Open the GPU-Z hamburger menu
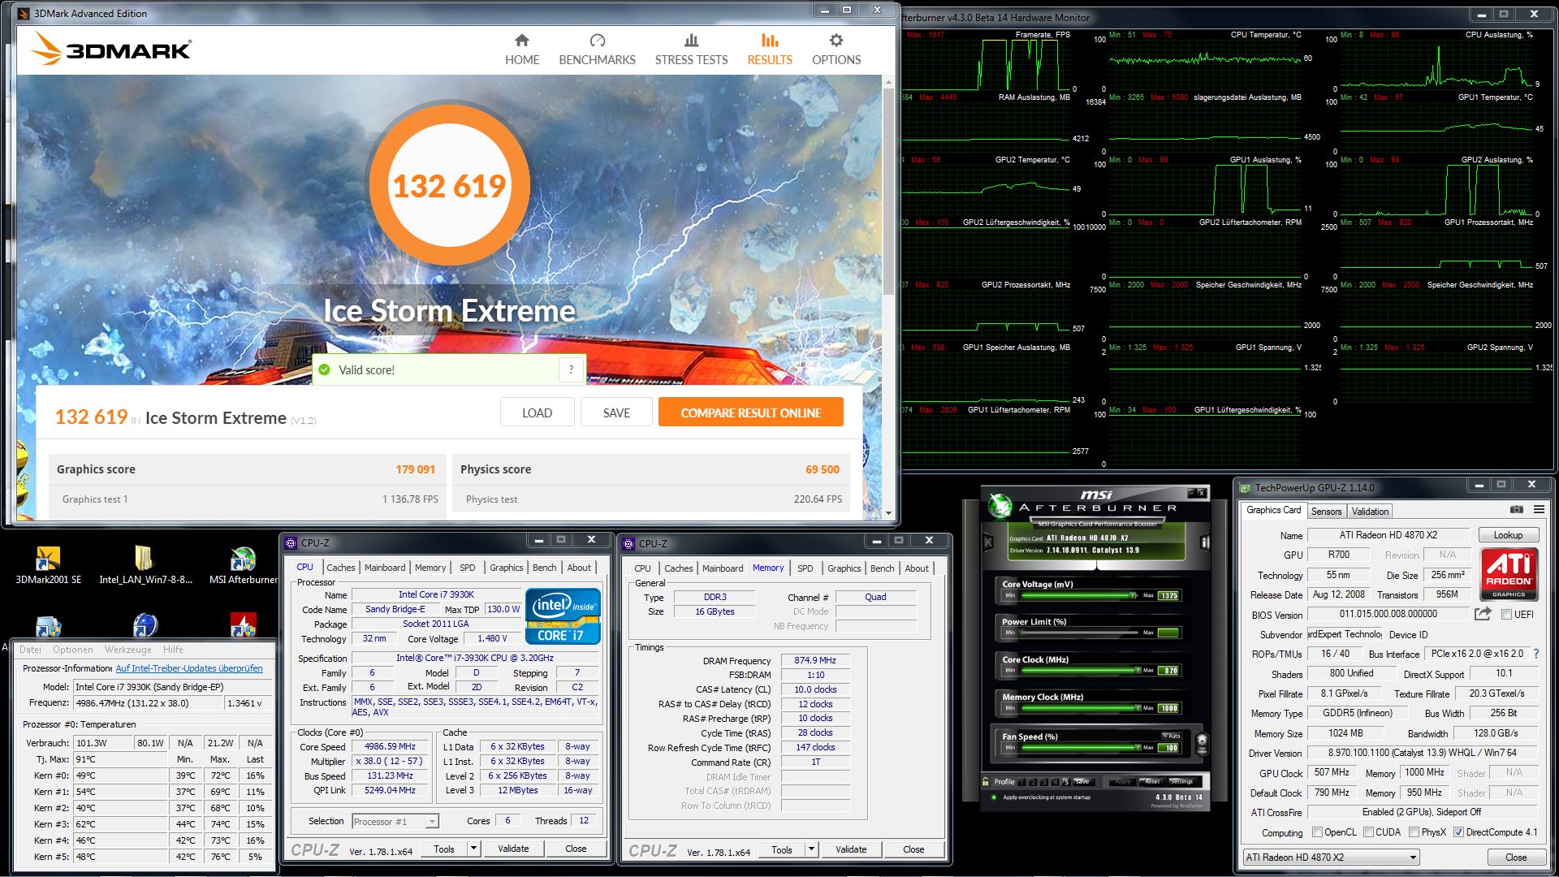The width and height of the screenshot is (1559, 877). click(1539, 509)
